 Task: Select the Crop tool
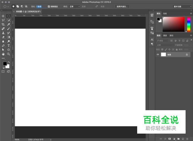(x=3, y=25)
